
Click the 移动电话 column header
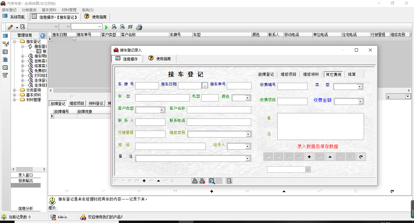pos(298,35)
